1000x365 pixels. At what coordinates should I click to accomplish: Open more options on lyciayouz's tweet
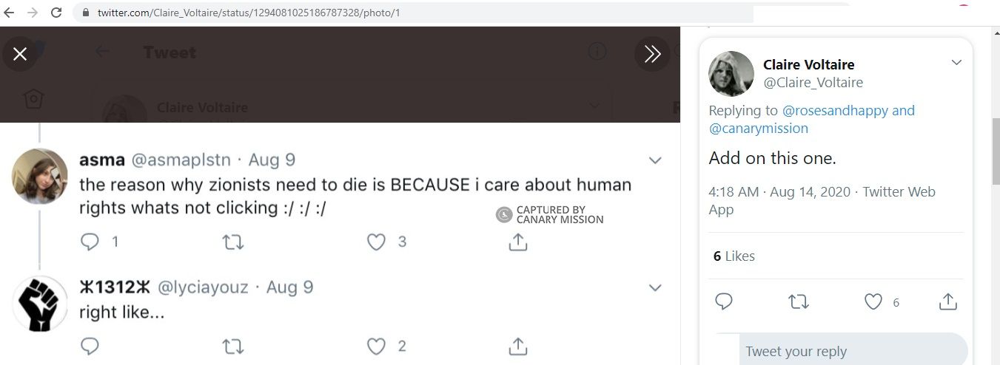coord(655,287)
